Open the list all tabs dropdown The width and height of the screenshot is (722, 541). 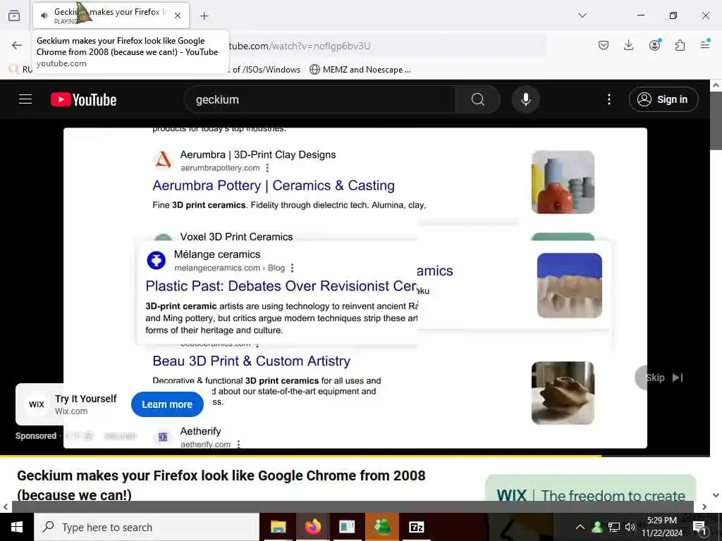click(x=582, y=15)
